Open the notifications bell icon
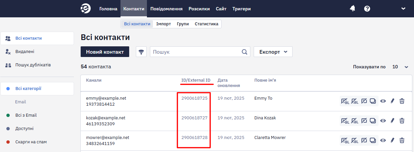 pos(352,9)
